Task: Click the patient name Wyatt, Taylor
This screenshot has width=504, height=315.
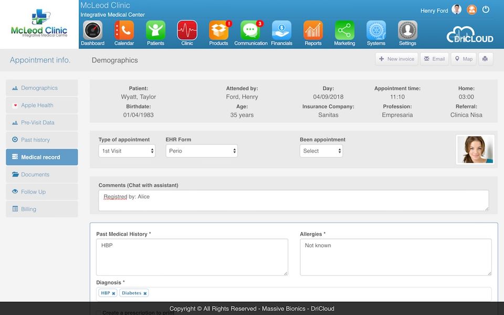Action: coord(139,97)
